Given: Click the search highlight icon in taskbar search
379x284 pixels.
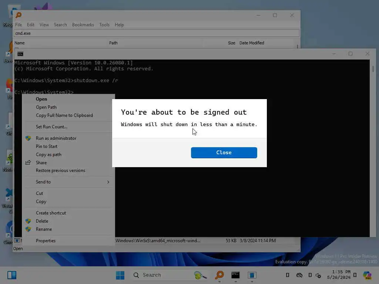Looking at the screenshot, I should 200,275.
